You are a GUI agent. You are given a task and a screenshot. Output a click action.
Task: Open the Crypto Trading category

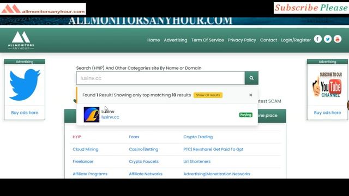(198, 137)
